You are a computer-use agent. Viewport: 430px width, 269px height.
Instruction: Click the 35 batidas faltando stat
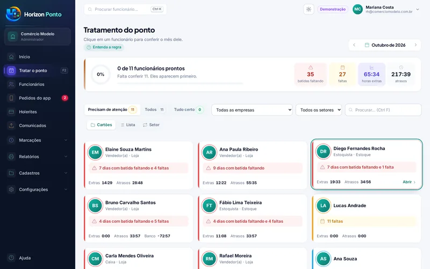coord(311,74)
